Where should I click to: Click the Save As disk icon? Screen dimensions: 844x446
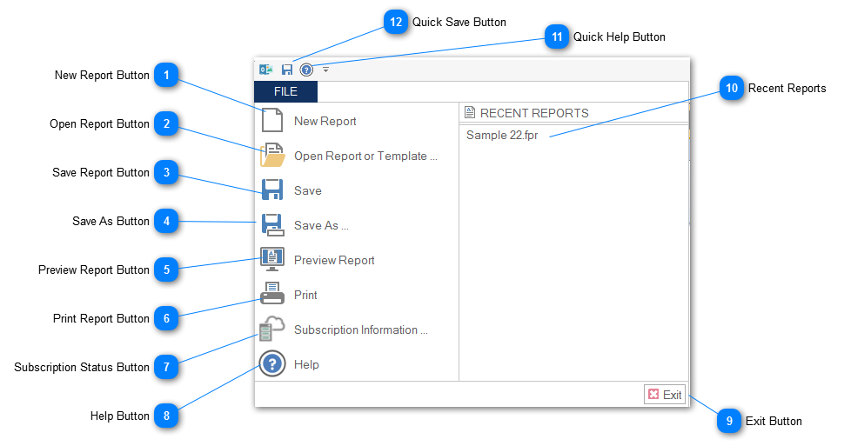272,225
